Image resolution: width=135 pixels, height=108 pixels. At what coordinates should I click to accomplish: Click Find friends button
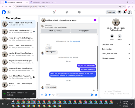[111, 12]
